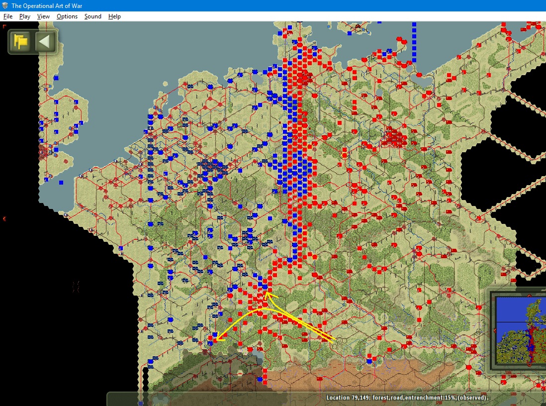Image resolution: width=546 pixels, height=406 pixels.
Task: Click the yellow flags button
Action: 20,41
